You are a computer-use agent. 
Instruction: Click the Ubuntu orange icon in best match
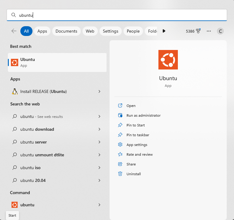point(15,62)
